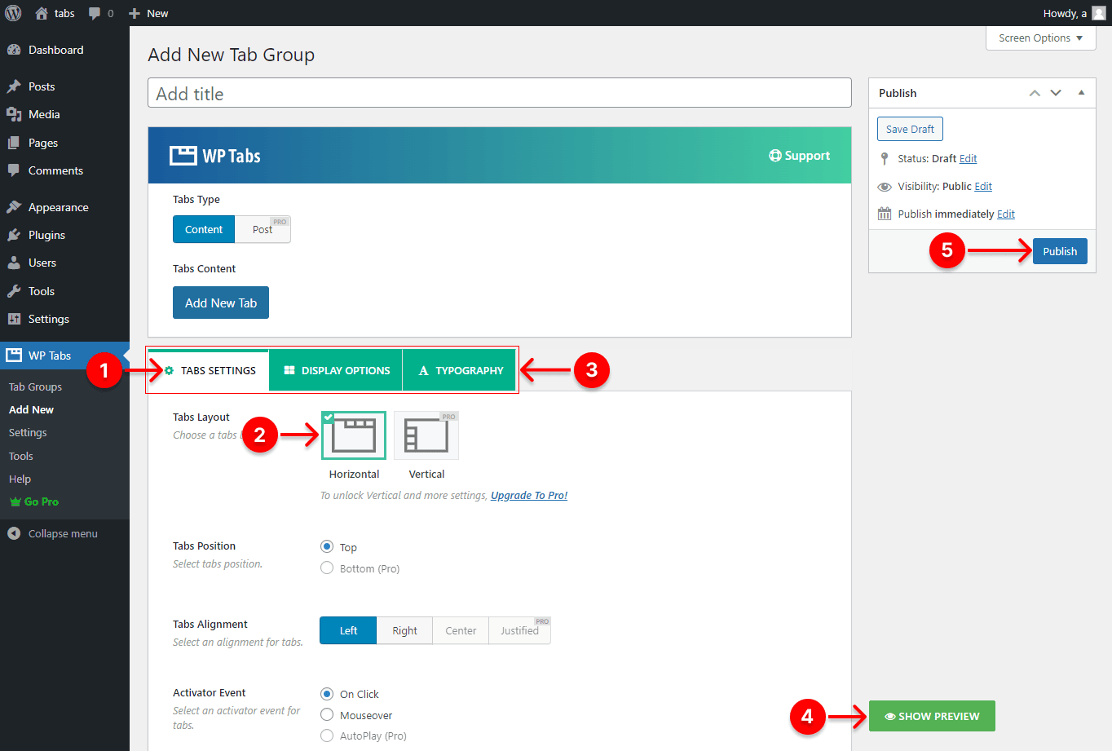Click the Media icon in sidebar
The width and height of the screenshot is (1112, 751).
click(x=14, y=114)
